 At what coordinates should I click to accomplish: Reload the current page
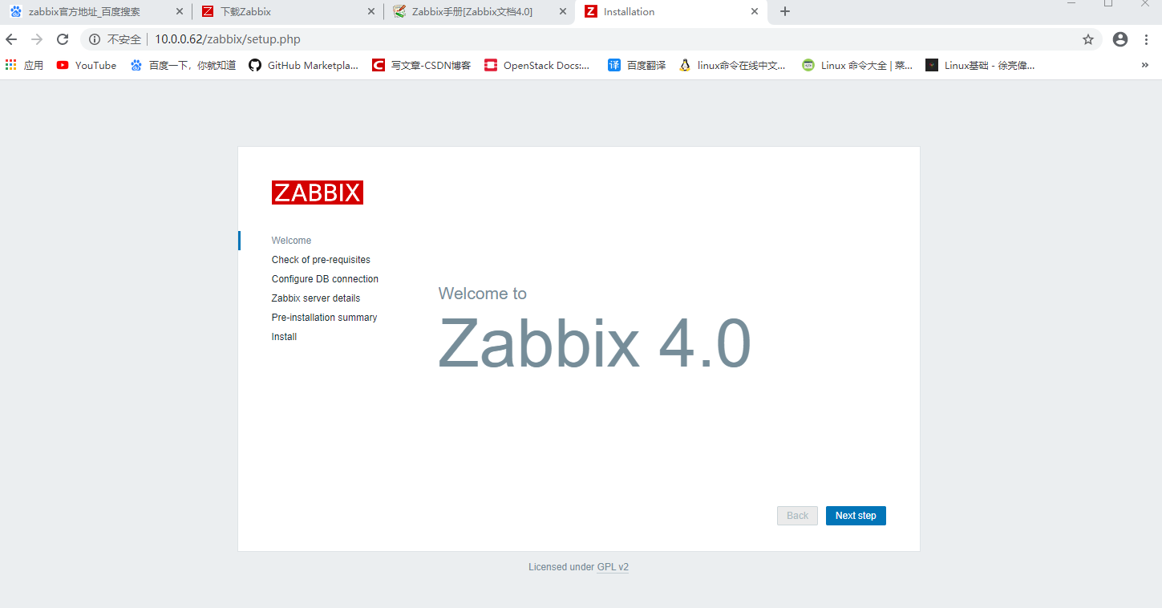[x=63, y=39]
